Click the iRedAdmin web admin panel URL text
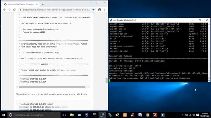The height and width of the screenshot is (118, 211). pos(71,17)
